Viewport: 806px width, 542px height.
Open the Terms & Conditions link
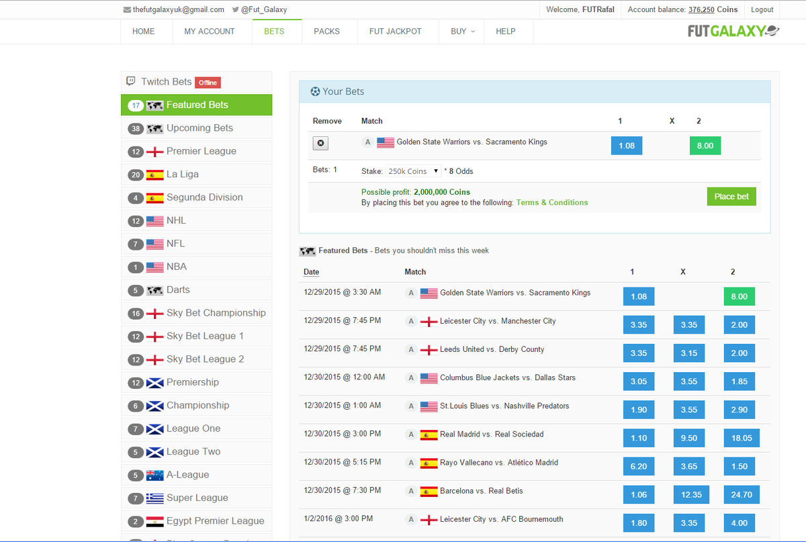coord(552,202)
